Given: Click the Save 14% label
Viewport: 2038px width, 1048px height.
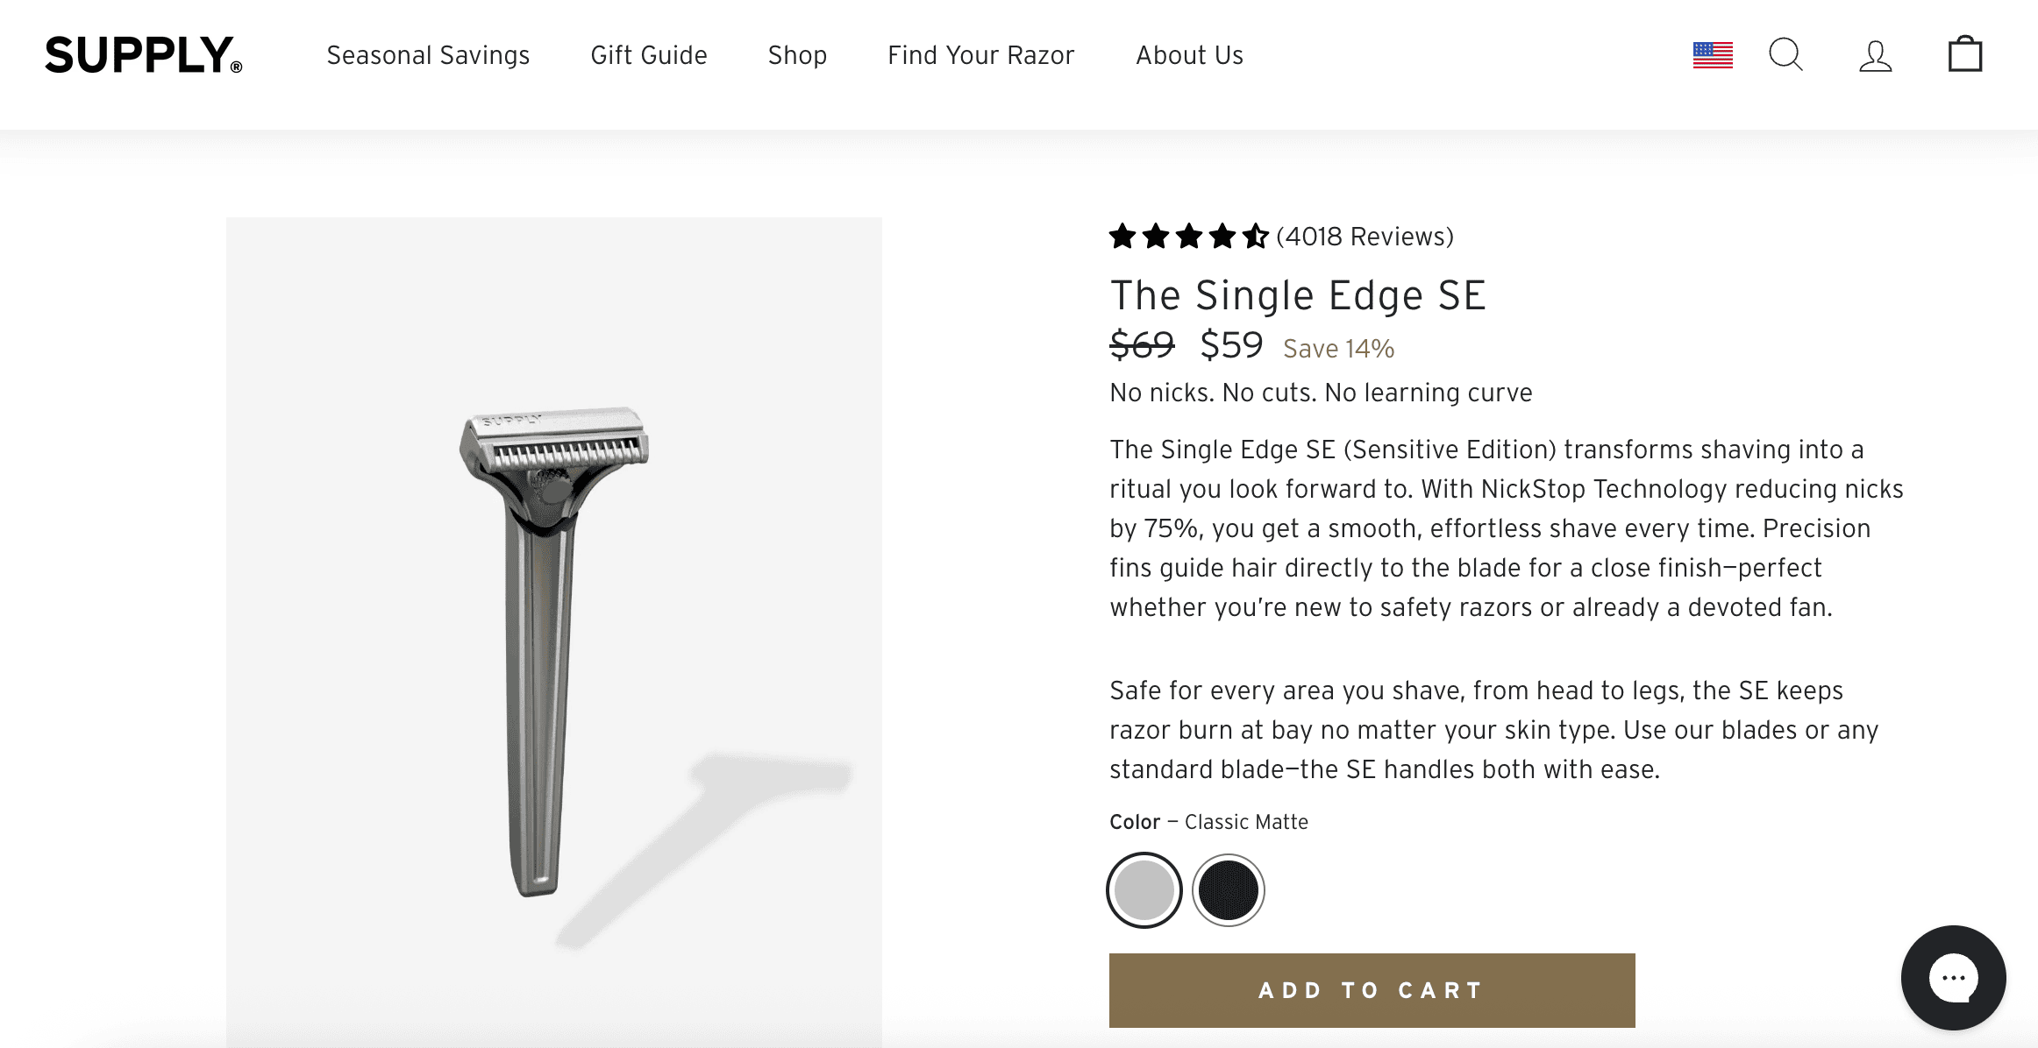Looking at the screenshot, I should click(1338, 349).
